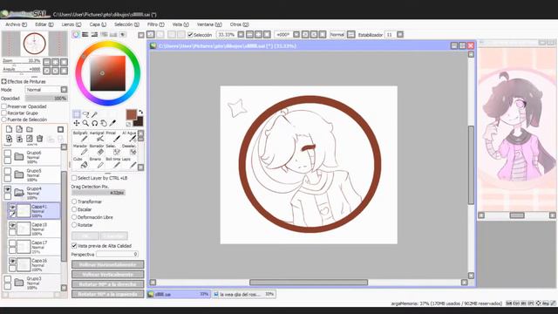Screen dimensions: 558x314
Task: Select the Eyedropper color picker tool
Action: pos(112,123)
